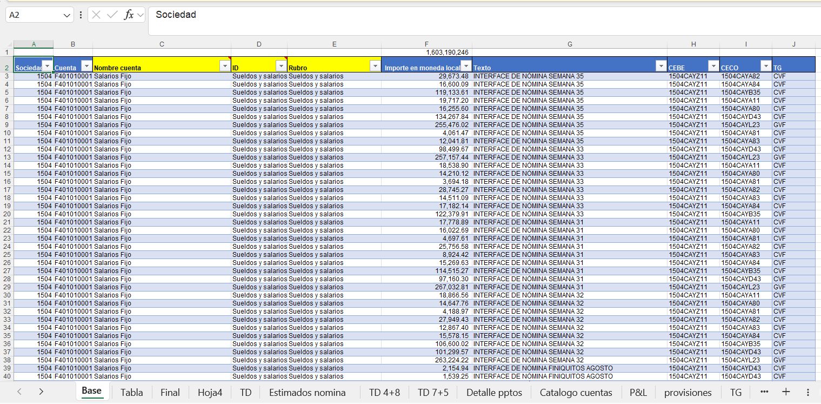Select row 20 header
Viewport: 821px width, 404px height.
point(6,214)
